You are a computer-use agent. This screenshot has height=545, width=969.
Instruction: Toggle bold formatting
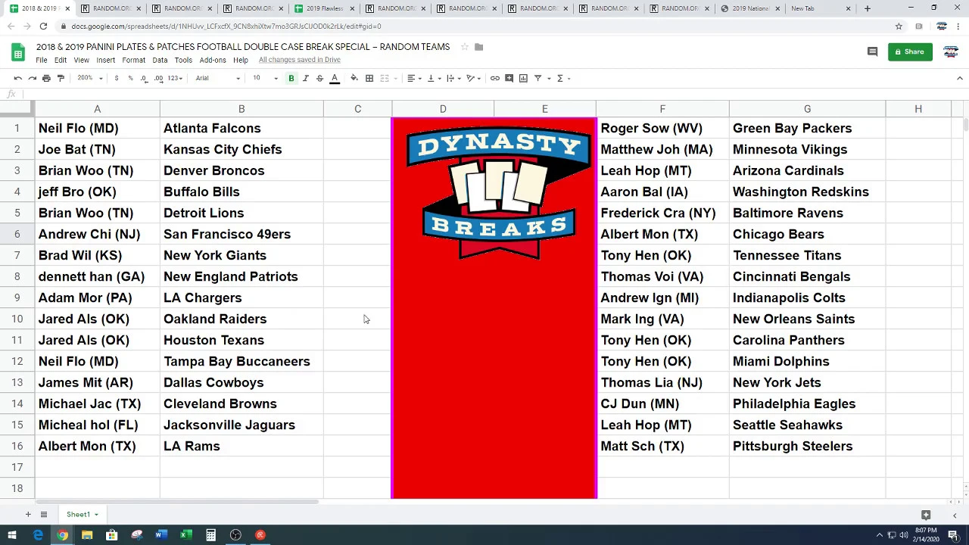tap(291, 78)
